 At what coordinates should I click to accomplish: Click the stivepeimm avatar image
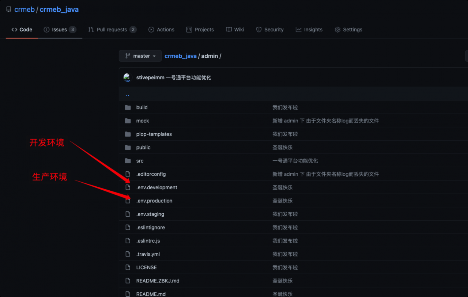127,77
